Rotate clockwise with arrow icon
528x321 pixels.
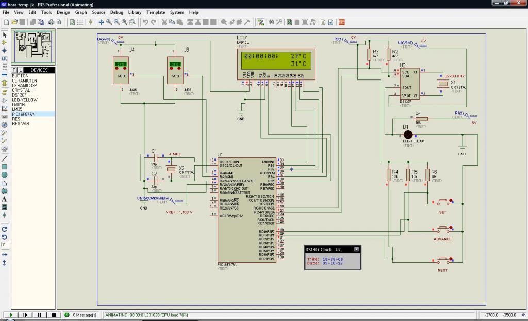pos(4,229)
